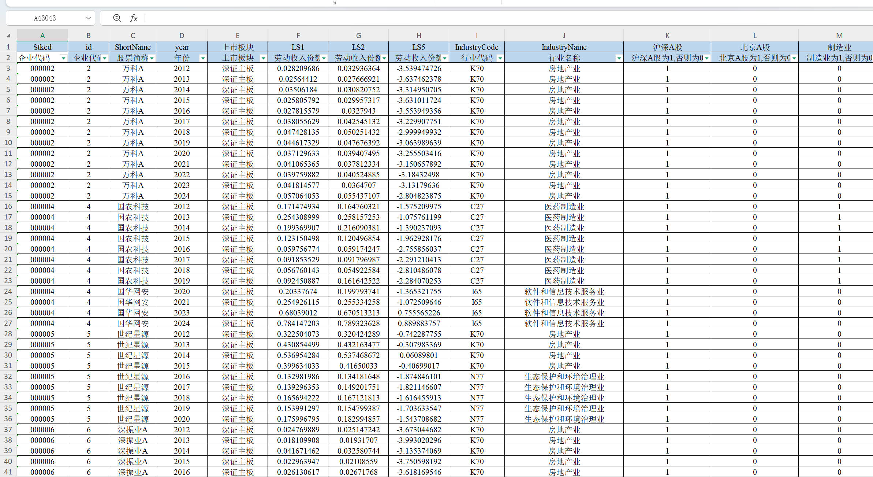This screenshot has width=873, height=477.
Task: Click the select-all triangle corner
Action: [8, 36]
